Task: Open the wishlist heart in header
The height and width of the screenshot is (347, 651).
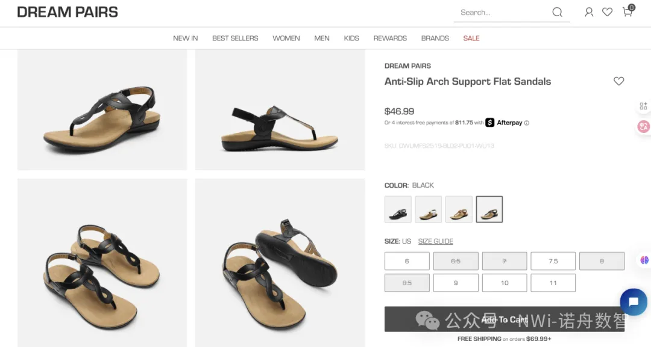Action: click(x=607, y=12)
